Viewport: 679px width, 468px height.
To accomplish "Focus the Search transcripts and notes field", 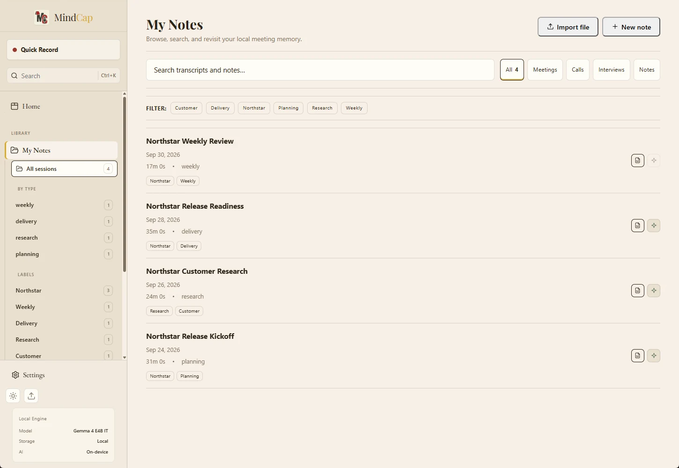I will tap(320, 70).
